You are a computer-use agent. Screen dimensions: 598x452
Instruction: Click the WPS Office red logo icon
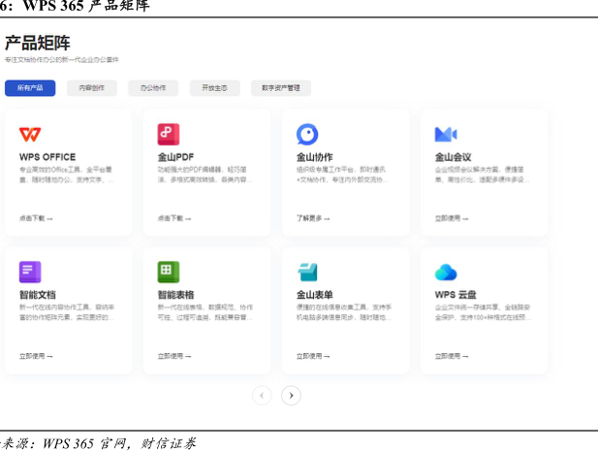pyautogui.click(x=30, y=134)
